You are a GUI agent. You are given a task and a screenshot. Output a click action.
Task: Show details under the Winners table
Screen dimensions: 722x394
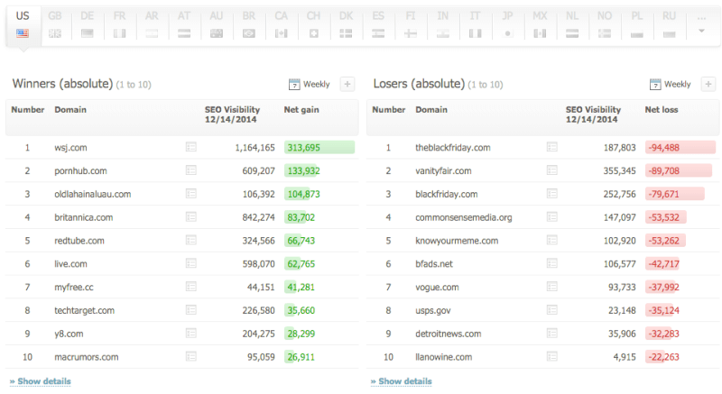pos(40,381)
